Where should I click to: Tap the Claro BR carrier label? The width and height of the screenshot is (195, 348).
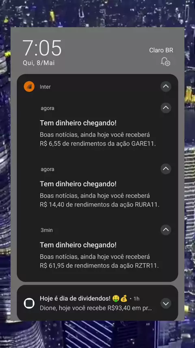[x=161, y=50]
